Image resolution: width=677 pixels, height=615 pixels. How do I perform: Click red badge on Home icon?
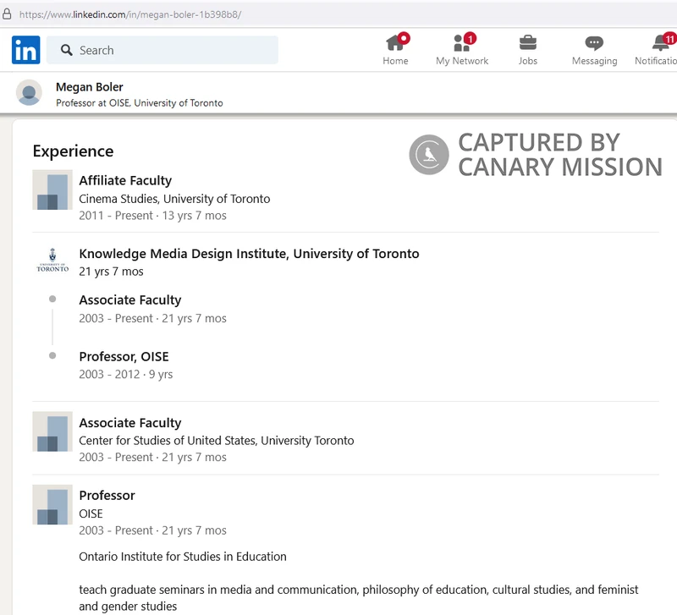(x=404, y=38)
